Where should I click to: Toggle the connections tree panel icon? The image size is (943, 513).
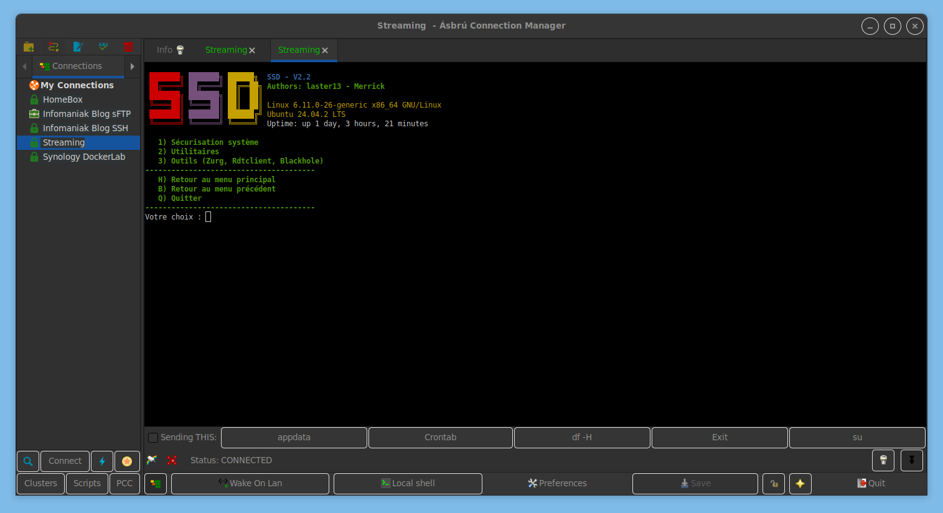coord(156,484)
